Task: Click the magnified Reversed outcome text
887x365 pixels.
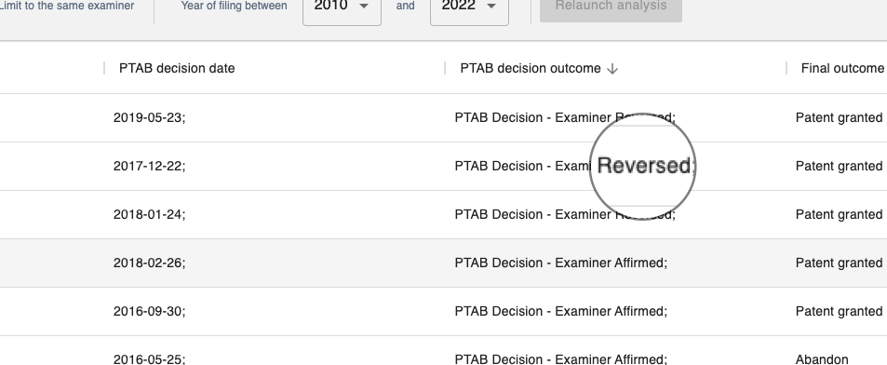Action: pyautogui.click(x=644, y=166)
